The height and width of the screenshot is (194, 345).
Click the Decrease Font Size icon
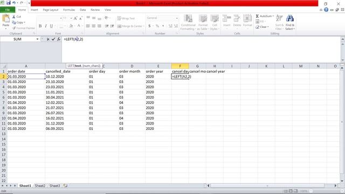click(x=81, y=18)
